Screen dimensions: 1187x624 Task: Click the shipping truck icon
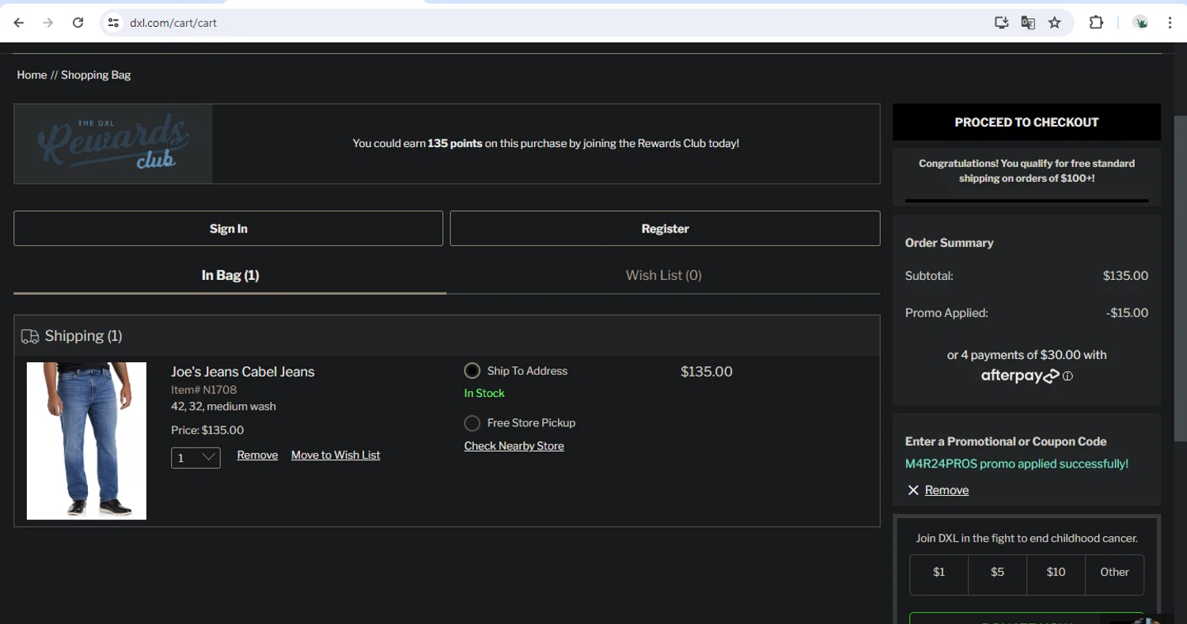(x=30, y=336)
